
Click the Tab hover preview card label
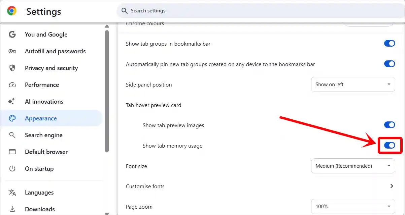click(x=154, y=105)
